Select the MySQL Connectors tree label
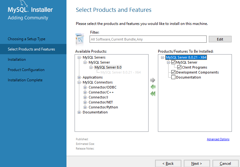The width and height of the screenshot is (240, 167). click(x=98, y=82)
